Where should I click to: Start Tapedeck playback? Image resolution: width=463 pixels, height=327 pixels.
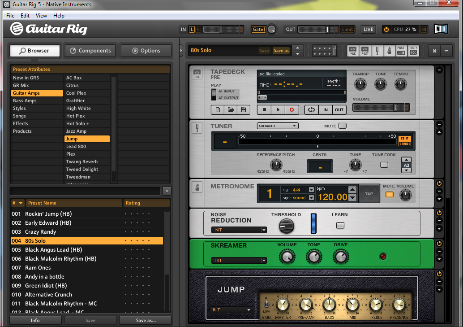[x=278, y=110]
